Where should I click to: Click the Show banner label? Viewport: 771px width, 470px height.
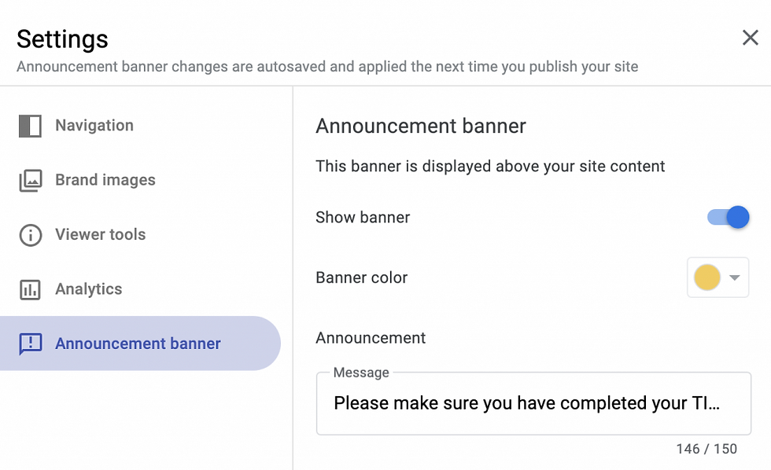pos(363,217)
